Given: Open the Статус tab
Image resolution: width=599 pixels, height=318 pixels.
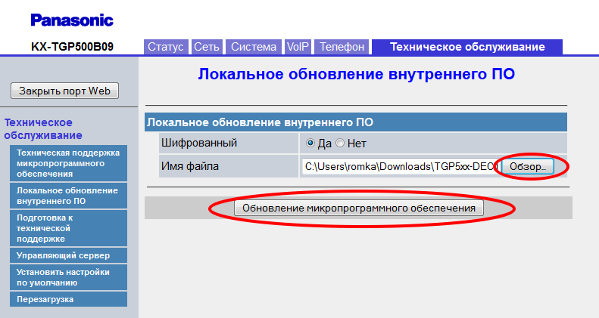Looking at the screenshot, I should (x=166, y=47).
